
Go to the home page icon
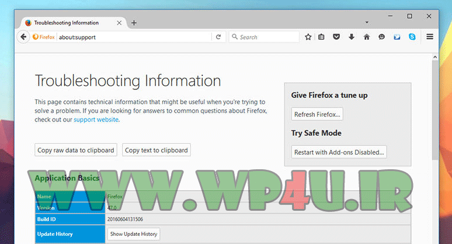[366, 37]
